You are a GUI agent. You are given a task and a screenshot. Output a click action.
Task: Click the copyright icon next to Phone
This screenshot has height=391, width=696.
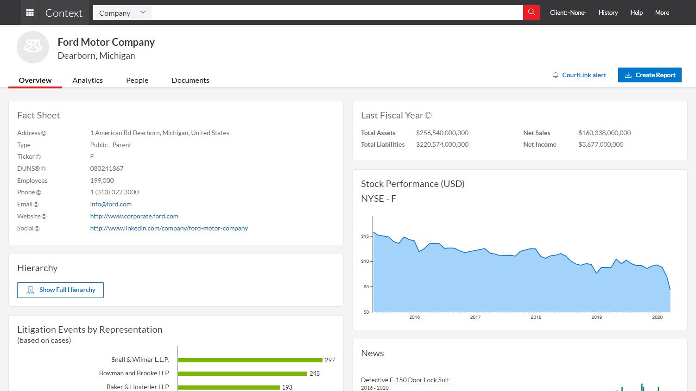click(39, 192)
